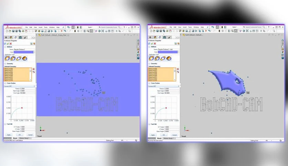This screenshot has width=288, height=166.
Task: Click Name field in right window panel
Action: coord(168,49)
